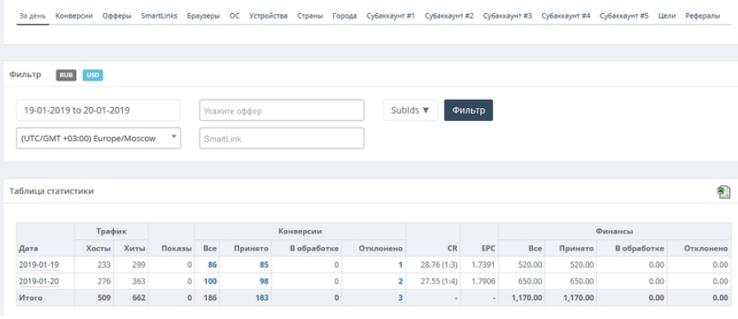This screenshot has width=738, height=319.
Task: Switch to the Рефералы tab
Action: tap(703, 16)
